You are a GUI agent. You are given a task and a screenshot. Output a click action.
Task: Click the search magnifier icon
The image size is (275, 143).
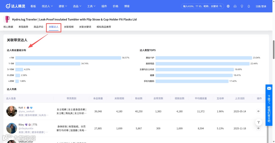pos(221,6)
